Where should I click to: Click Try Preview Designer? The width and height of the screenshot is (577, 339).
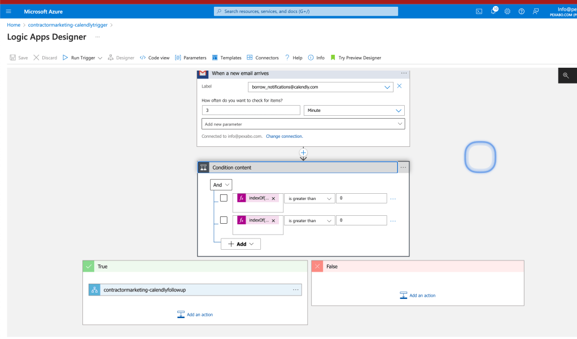tap(356, 58)
